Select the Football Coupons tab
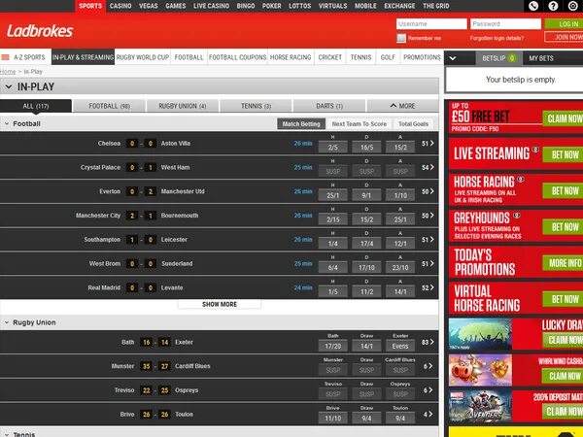This screenshot has height=437, width=583. pos(238,57)
